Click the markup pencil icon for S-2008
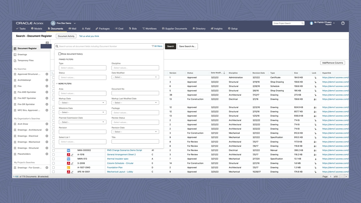 click(72, 163)
